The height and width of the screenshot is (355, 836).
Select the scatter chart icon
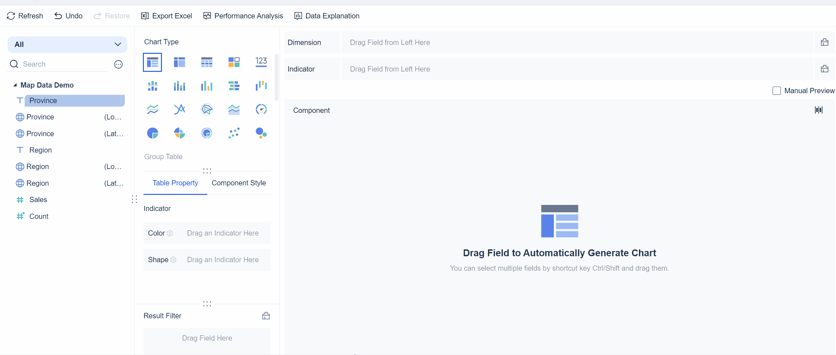[234, 133]
